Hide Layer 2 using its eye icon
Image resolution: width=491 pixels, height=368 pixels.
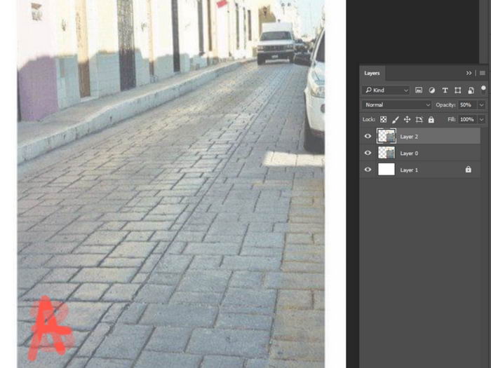pos(368,136)
